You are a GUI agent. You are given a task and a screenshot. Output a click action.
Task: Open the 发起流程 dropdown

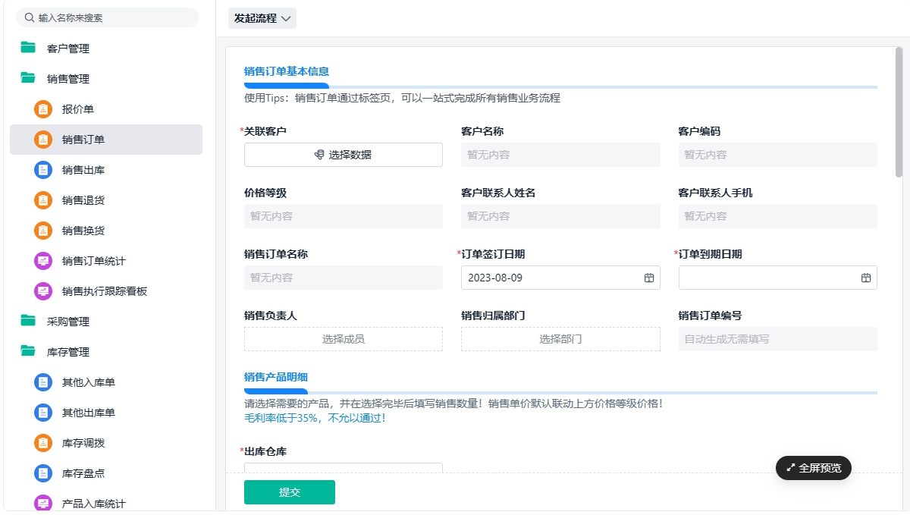(x=262, y=18)
